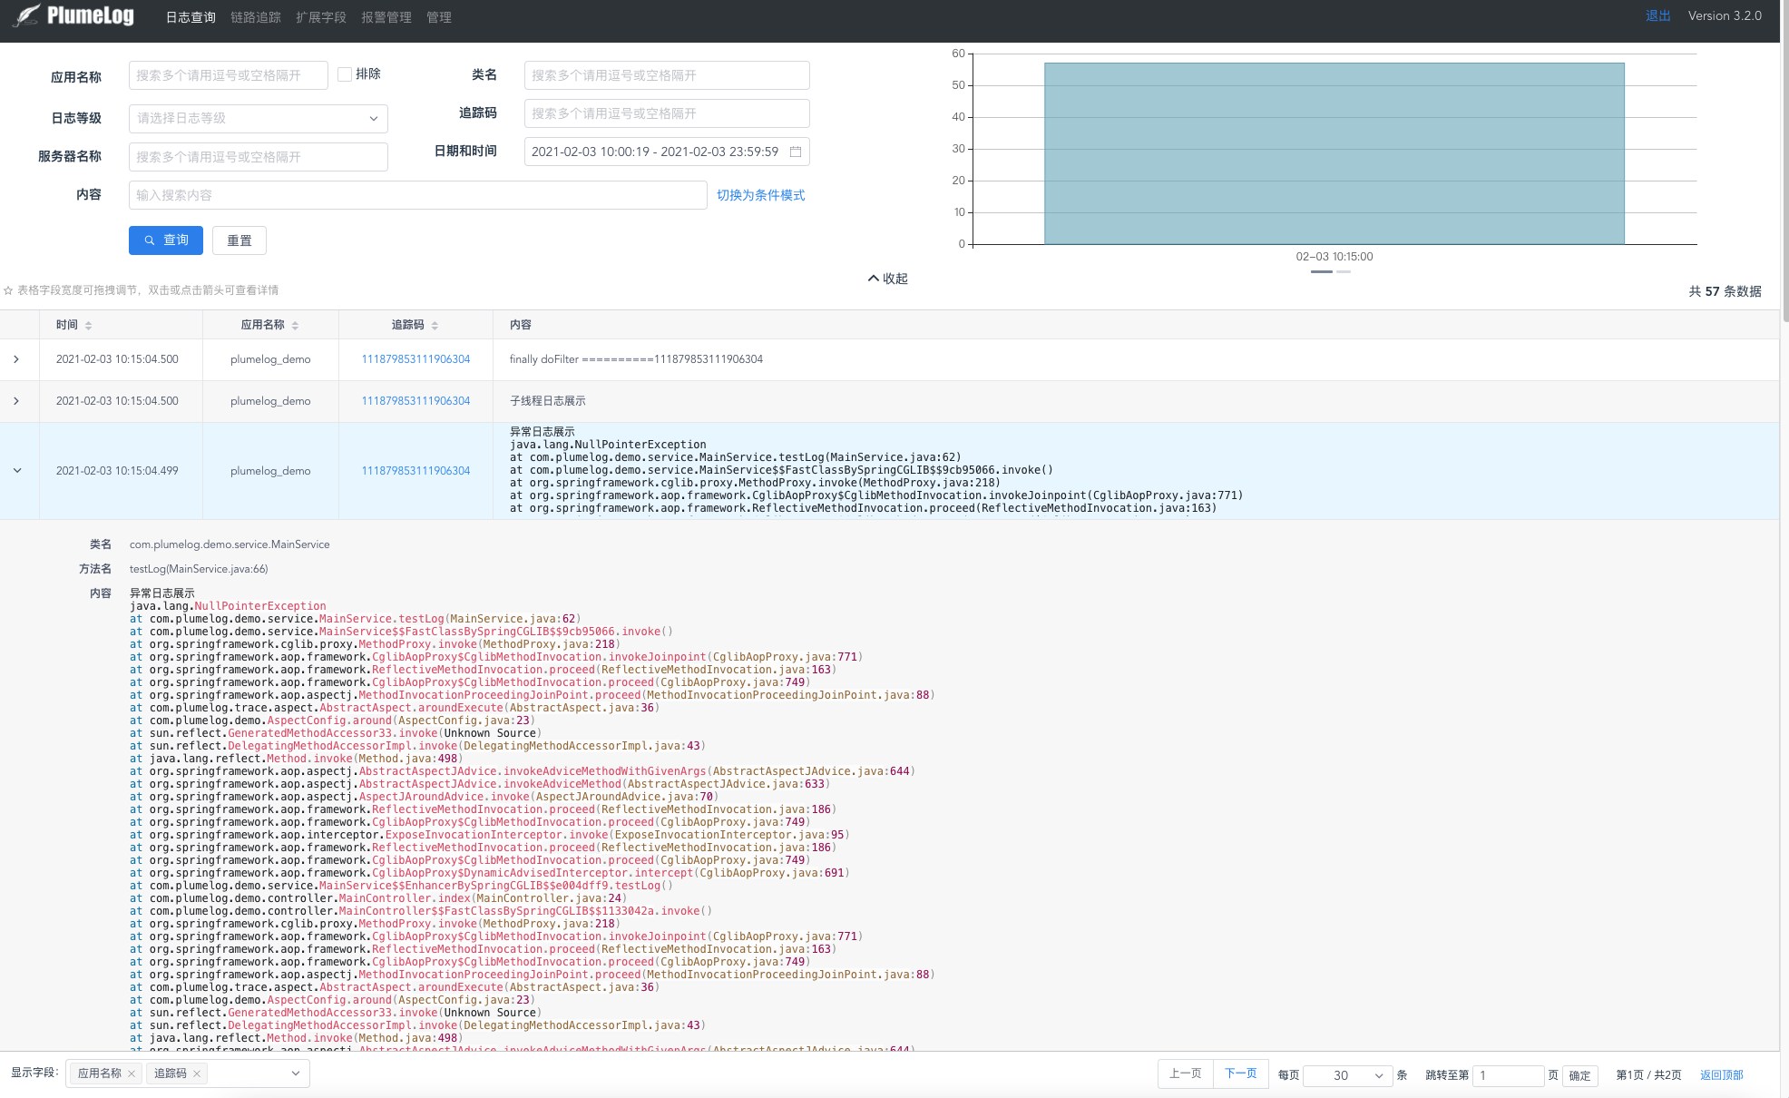
Task: Click the 查询 search button
Action: tap(166, 240)
